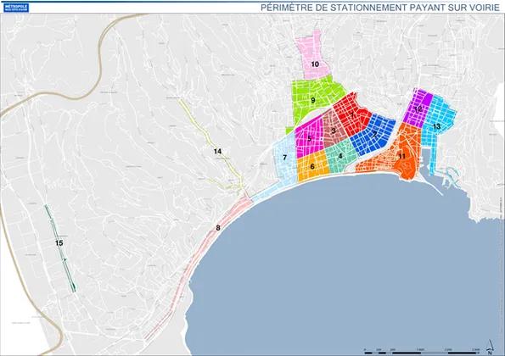Screen dimensions: 505x356
Task: Select zone number 15 on the green road
Action: click(x=59, y=242)
